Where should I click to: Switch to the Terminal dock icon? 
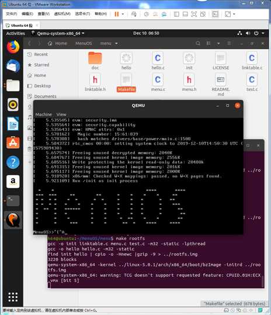click(x=13, y=201)
